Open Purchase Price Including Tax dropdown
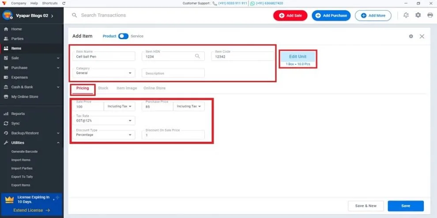 [x=188, y=106]
